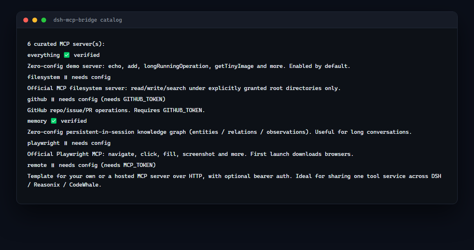Click the window title 'dsh-mcp-bridge catalog'

point(88,20)
